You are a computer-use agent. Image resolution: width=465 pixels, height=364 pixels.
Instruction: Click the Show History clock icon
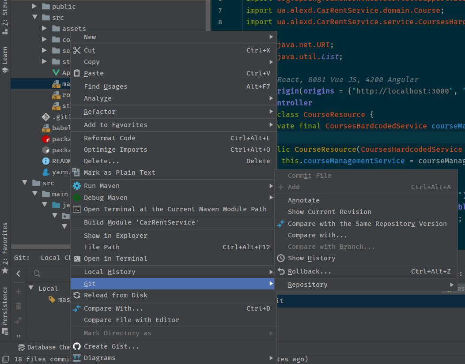281,258
